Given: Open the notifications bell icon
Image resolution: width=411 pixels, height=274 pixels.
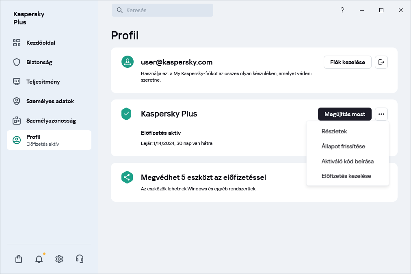Looking at the screenshot, I should pyautogui.click(x=39, y=259).
